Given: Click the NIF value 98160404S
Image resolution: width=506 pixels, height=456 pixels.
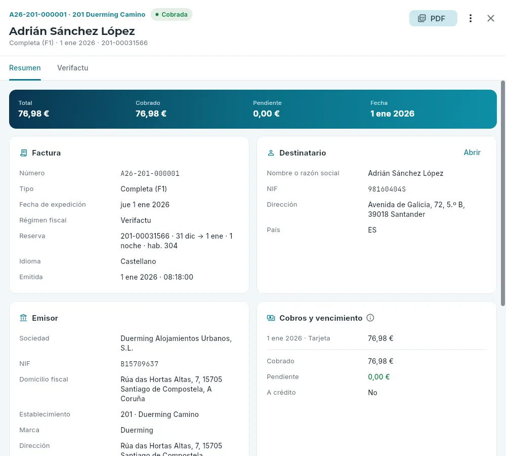Looking at the screenshot, I should point(387,189).
